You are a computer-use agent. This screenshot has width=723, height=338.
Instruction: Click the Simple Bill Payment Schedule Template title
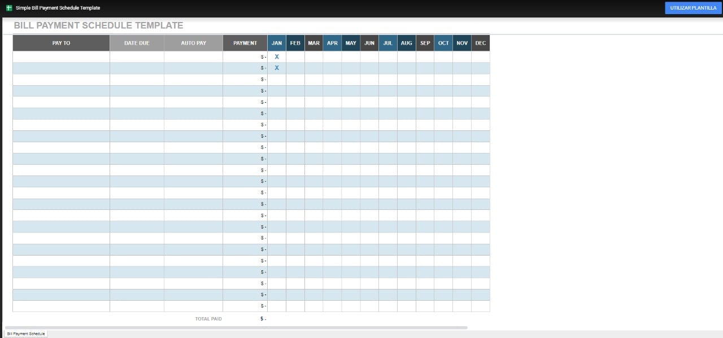[x=58, y=8]
